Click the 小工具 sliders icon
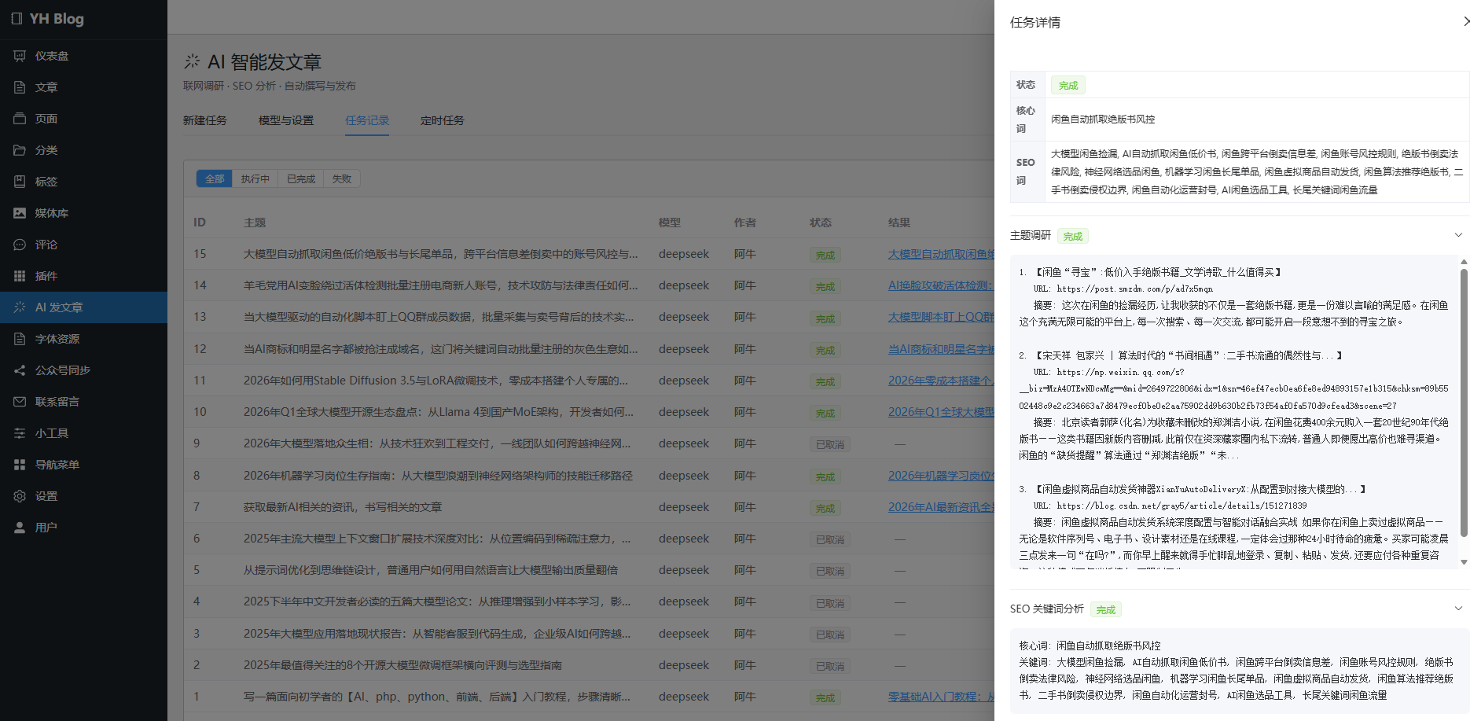The width and height of the screenshot is (1470, 721). pyautogui.click(x=20, y=433)
